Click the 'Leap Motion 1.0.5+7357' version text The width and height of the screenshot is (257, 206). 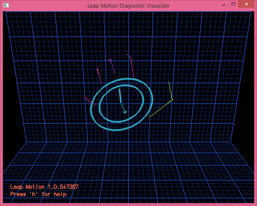point(44,187)
